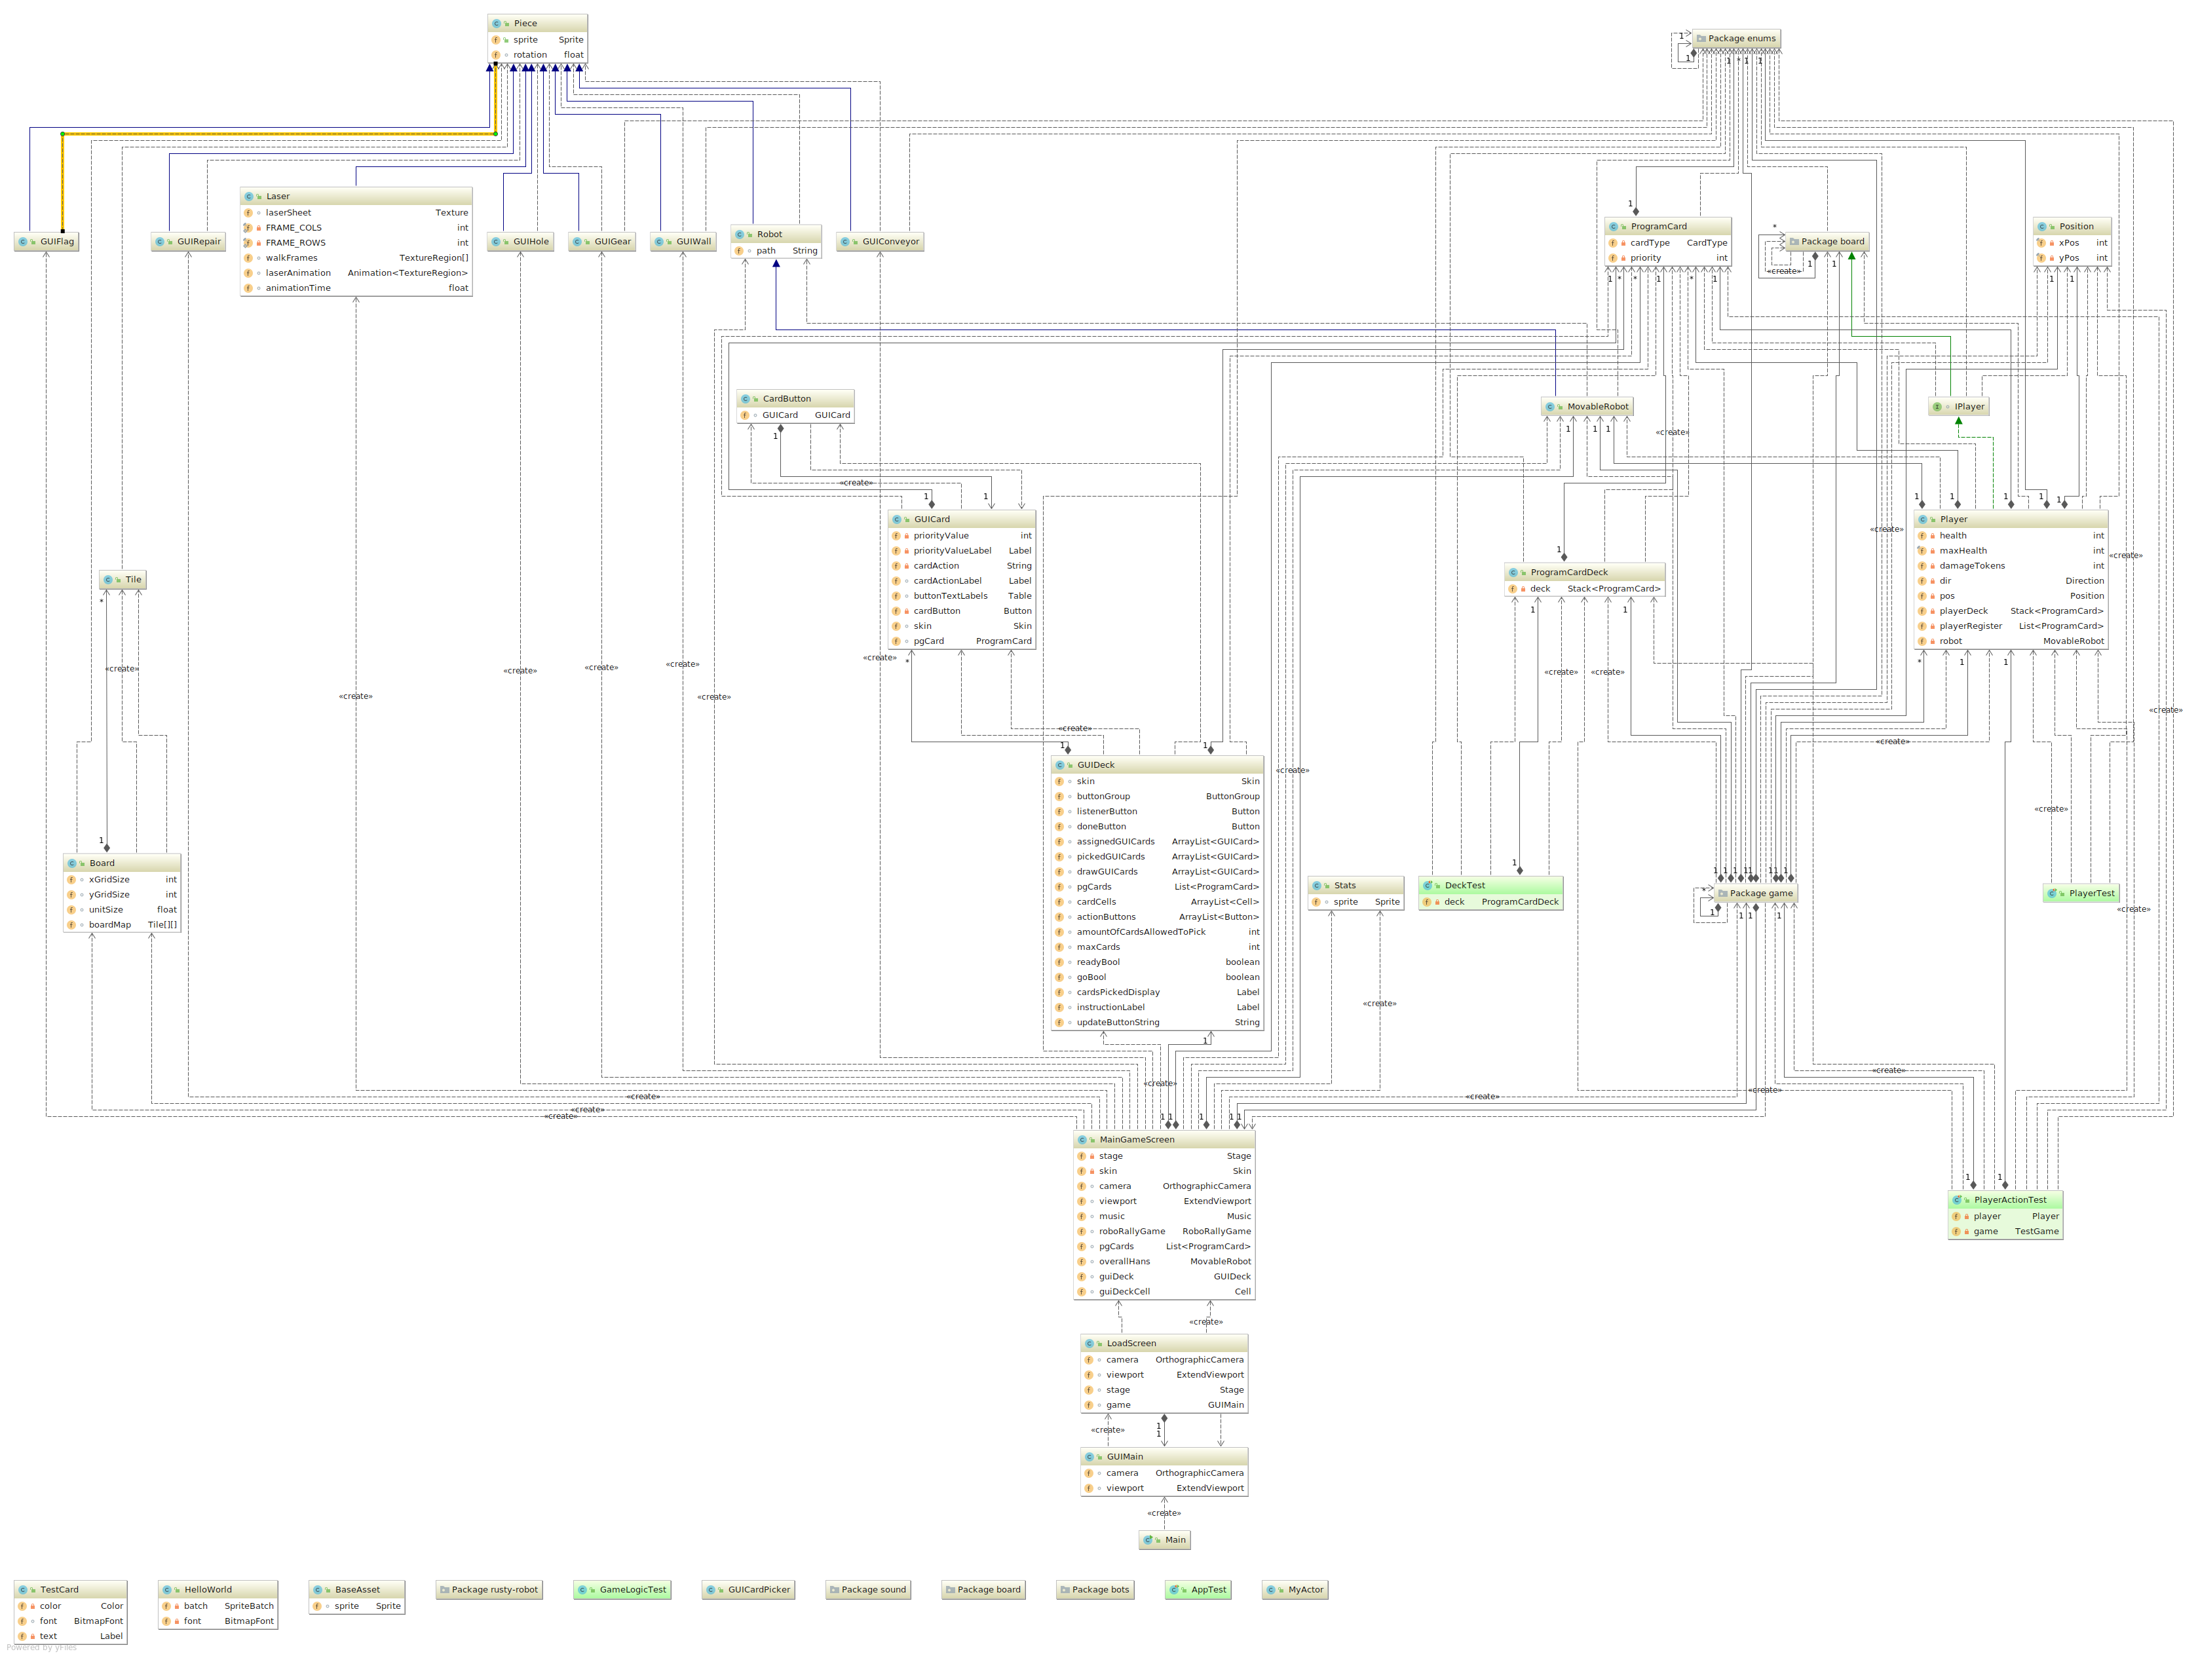Click the updateButtonString field

click(1158, 1022)
